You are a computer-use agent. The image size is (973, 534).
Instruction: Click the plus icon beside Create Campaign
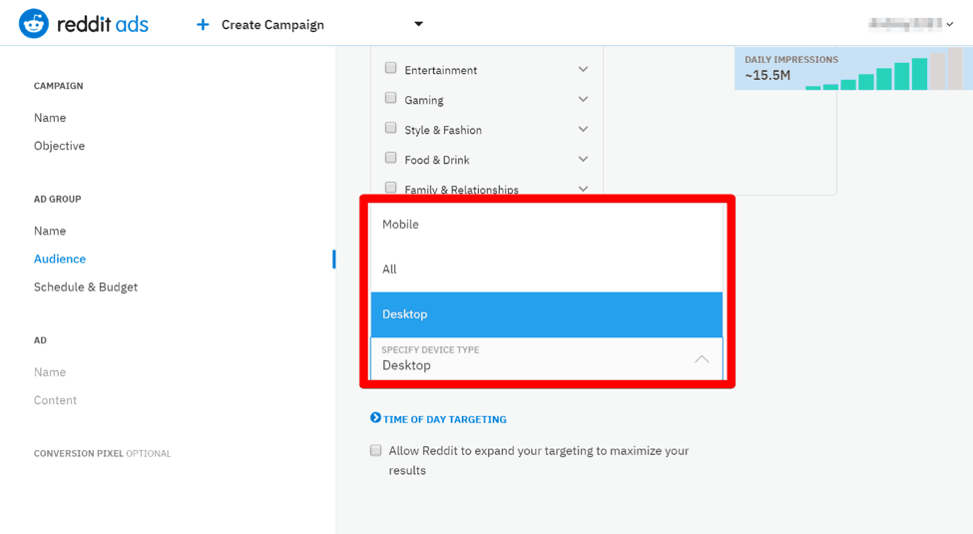(203, 24)
